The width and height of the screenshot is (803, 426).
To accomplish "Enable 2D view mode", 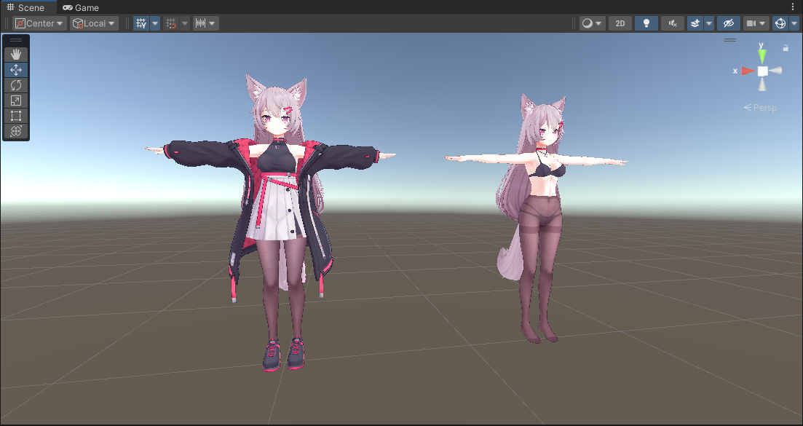I will 620,23.
